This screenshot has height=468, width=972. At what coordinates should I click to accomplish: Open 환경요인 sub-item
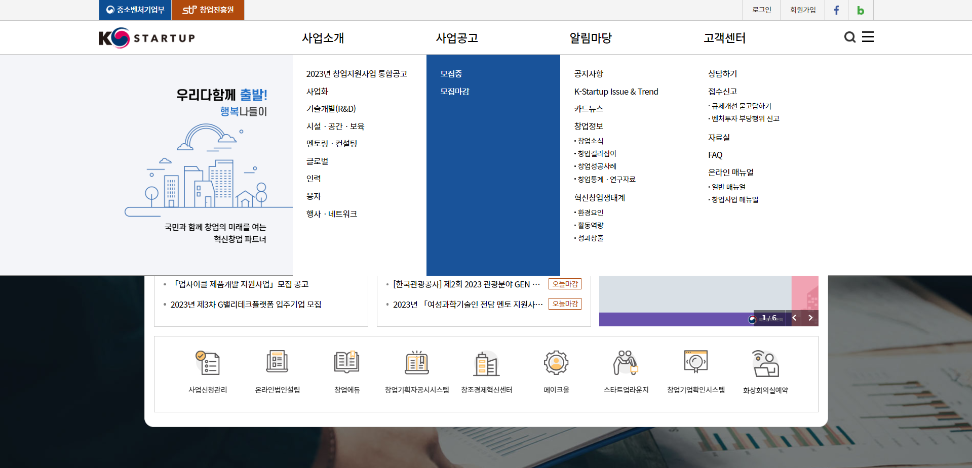[x=590, y=213]
